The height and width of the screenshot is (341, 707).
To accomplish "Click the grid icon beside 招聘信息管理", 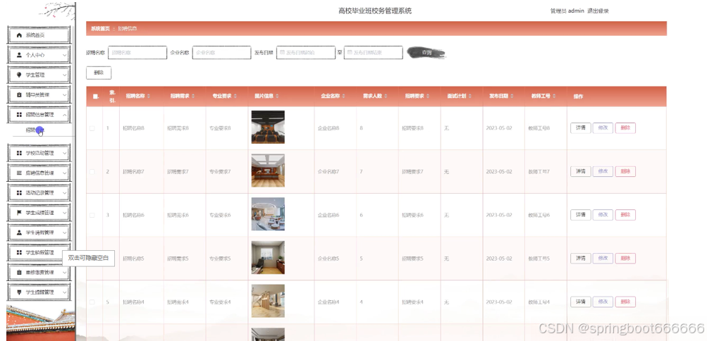I will click(19, 115).
